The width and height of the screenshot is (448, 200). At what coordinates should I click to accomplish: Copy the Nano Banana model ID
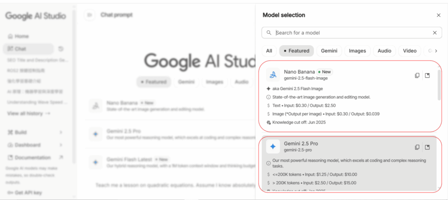pyautogui.click(x=417, y=75)
